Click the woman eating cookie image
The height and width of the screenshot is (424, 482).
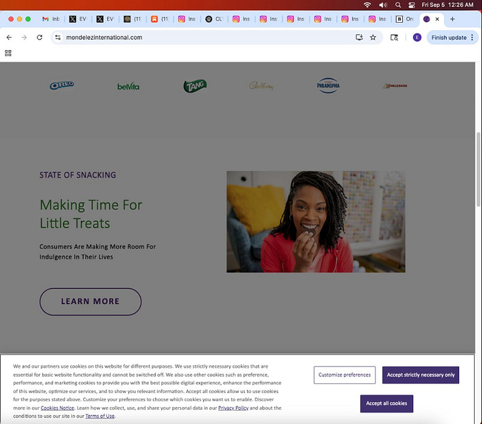point(316,222)
